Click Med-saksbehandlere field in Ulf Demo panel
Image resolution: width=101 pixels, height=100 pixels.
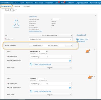pyautogui.click(x=51, y=88)
